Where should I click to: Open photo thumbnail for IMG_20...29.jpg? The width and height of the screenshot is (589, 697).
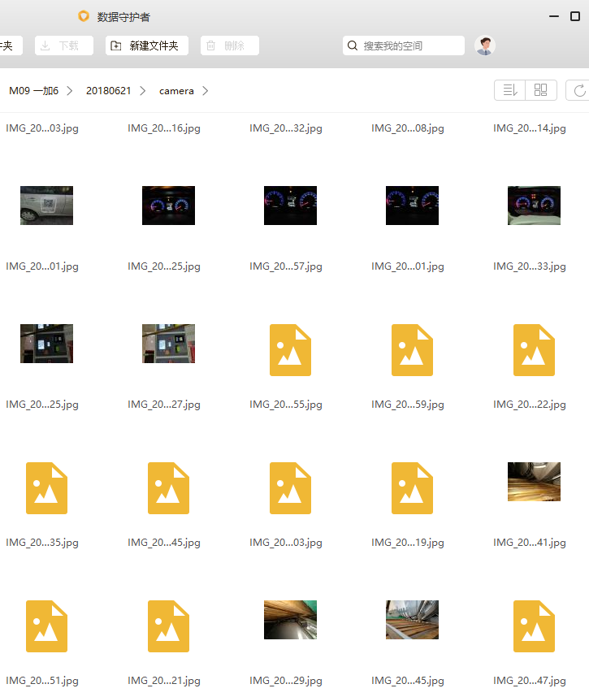[290, 620]
